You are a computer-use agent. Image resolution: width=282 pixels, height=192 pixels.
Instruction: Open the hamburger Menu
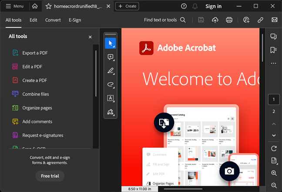pyautogui.click(x=14, y=6)
